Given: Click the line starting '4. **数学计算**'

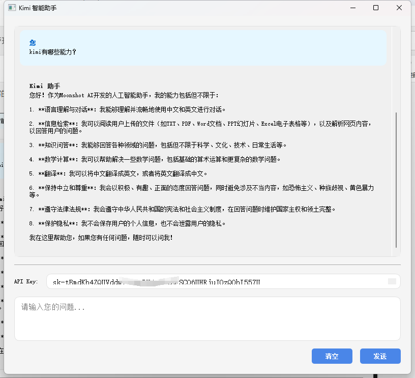Looking at the screenshot, I should tap(155, 159).
